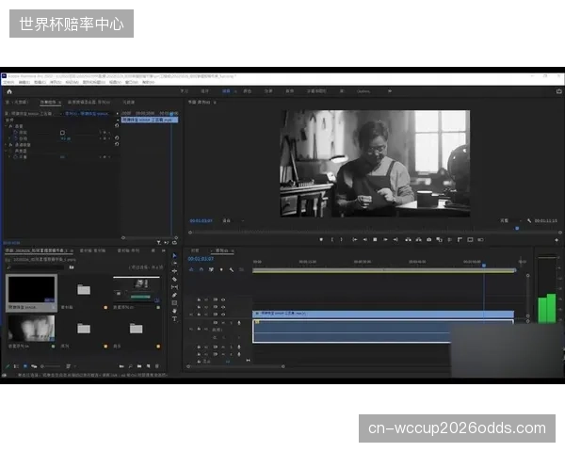Open workspaces overflow double arrow

click(x=390, y=91)
